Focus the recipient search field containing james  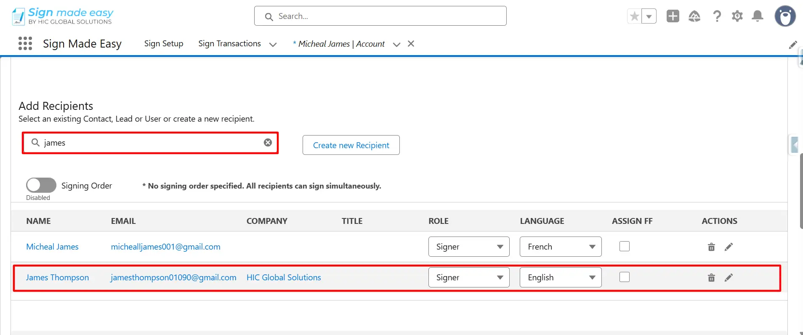[x=150, y=143]
